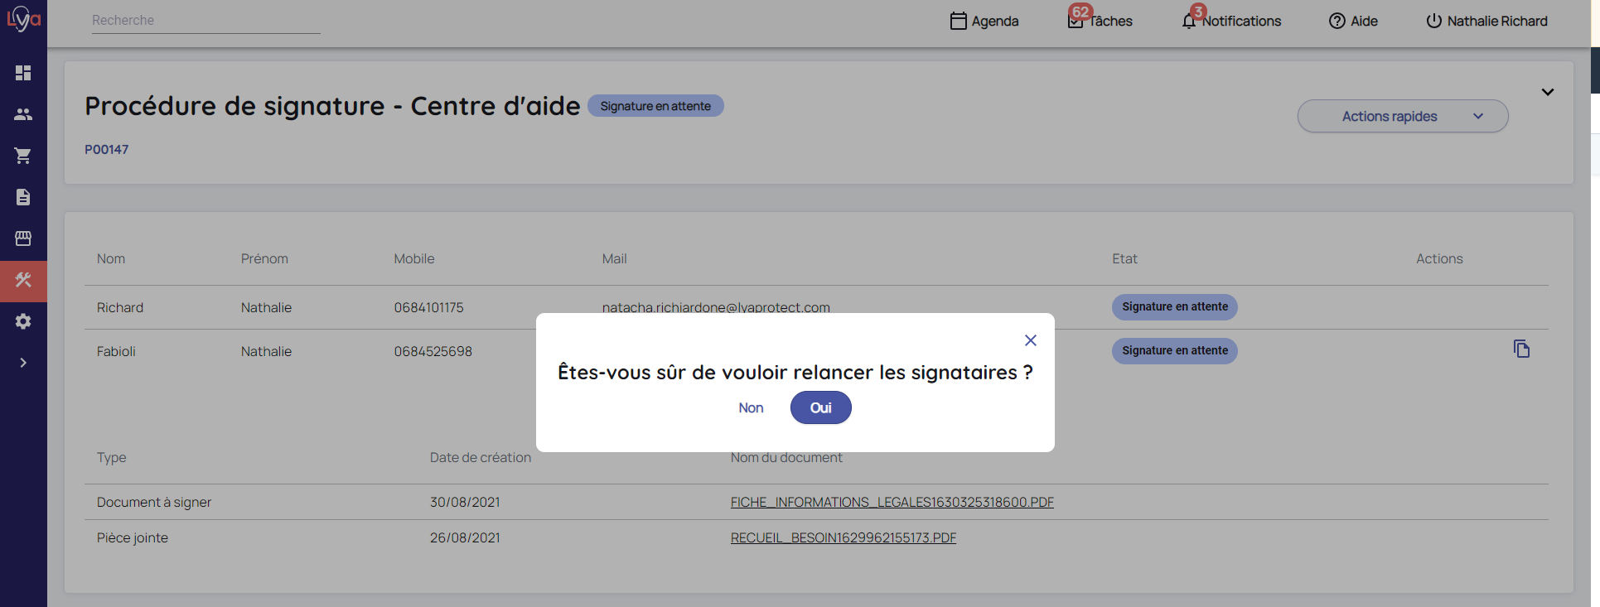Image resolution: width=1600 pixels, height=607 pixels.
Task: Click Non to cancel the reminder
Action: coord(751,408)
